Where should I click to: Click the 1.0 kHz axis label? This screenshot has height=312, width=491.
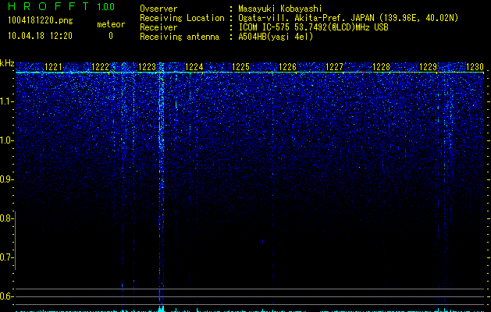(5, 140)
